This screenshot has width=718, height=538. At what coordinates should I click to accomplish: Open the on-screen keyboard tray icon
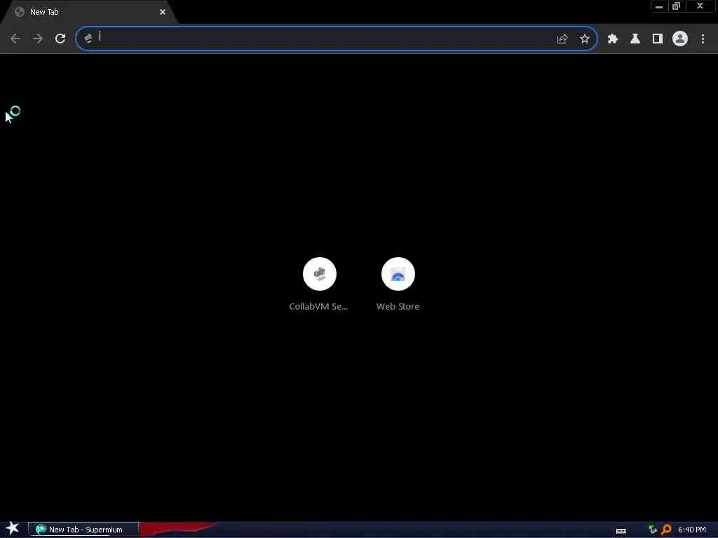point(621,531)
